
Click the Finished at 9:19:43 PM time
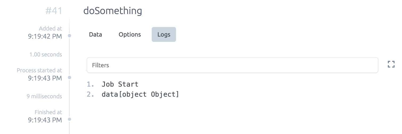(45, 120)
